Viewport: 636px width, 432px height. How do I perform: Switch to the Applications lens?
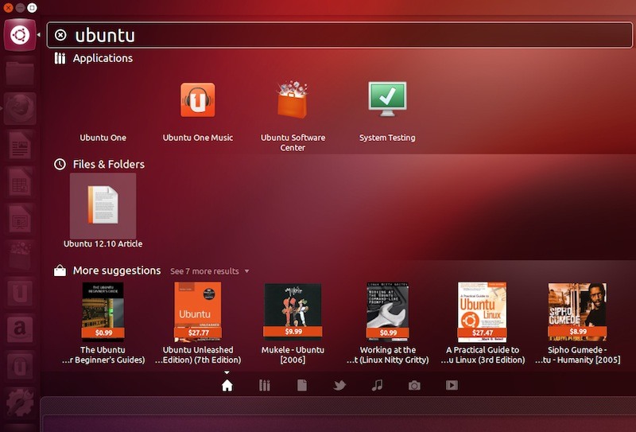(265, 385)
